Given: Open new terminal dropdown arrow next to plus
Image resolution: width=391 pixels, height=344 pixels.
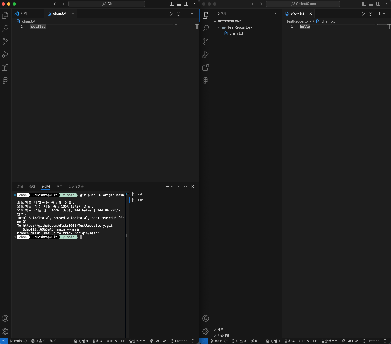Looking at the screenshot, I should (172, 187).
